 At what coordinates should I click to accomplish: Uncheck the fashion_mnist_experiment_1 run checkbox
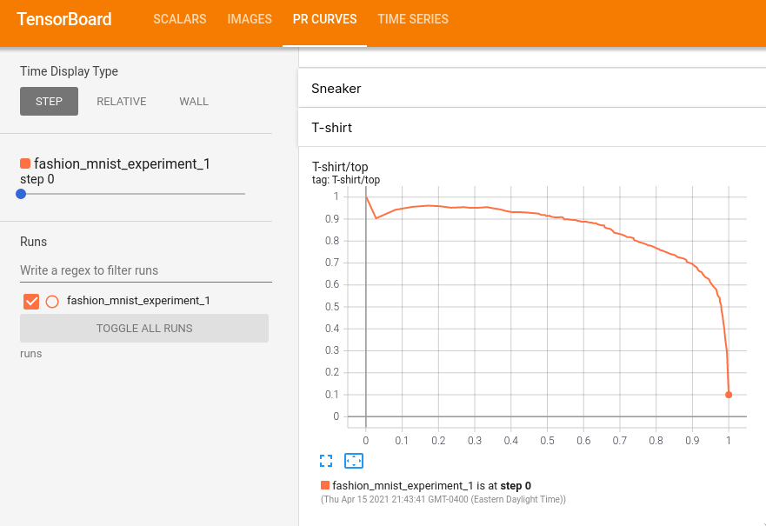point(32,301)
